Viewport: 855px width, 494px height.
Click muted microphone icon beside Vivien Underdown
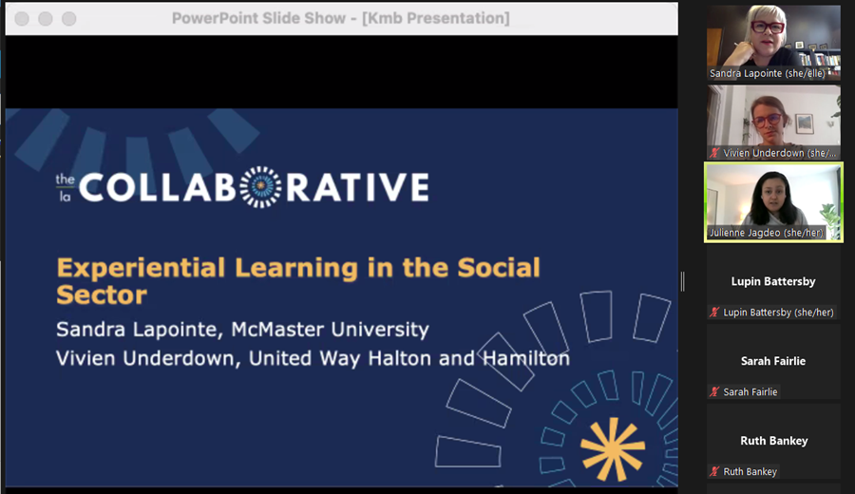[714, 153]
